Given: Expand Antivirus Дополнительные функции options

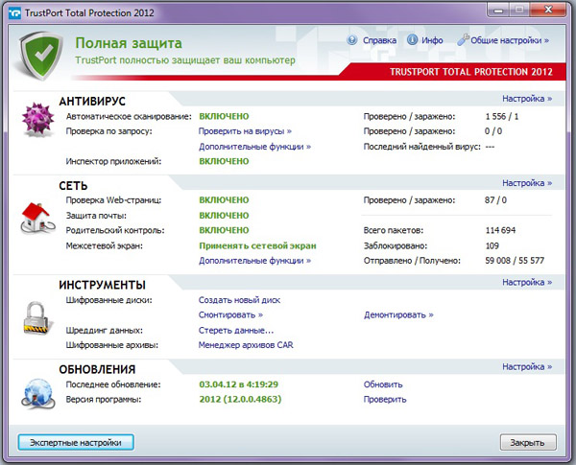Looking at the screenshot, I should point(254,146).
